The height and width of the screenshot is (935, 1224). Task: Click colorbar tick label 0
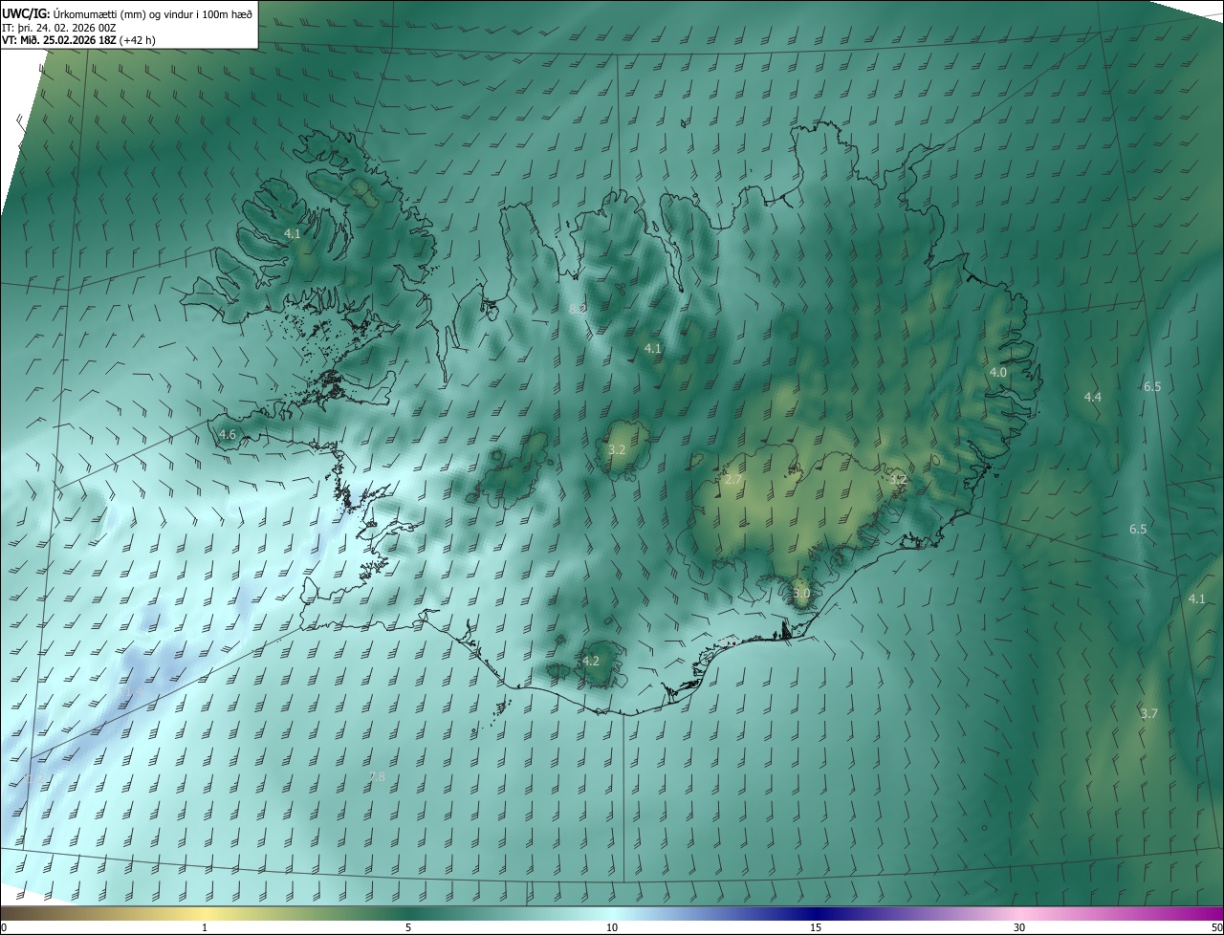(x=3, y=927)
